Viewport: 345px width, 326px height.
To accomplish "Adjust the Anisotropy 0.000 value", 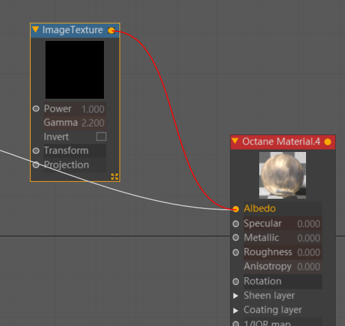I will 283,267.
